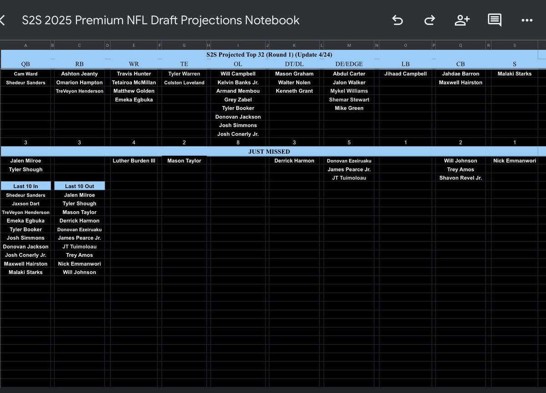Select the Ashton Jeanty cell
The image size is (546, 393).
click(x=80, y=74)
